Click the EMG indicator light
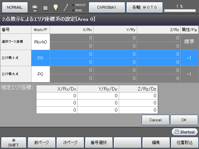The image size is (199, 149). tap(73, 10)
